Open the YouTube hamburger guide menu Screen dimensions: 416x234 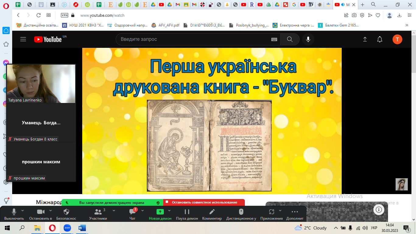click(23, 39)
